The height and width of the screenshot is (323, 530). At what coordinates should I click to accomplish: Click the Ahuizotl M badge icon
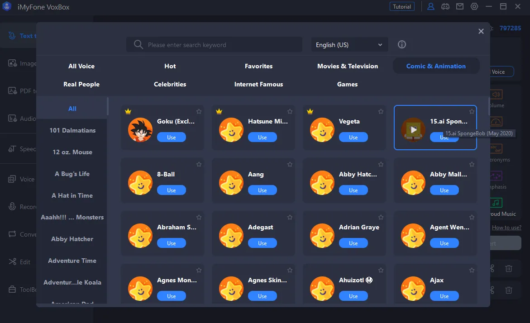(369, 280)
